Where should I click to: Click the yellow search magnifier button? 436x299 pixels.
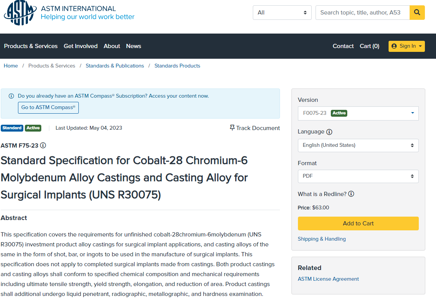[x=417, y=13]
